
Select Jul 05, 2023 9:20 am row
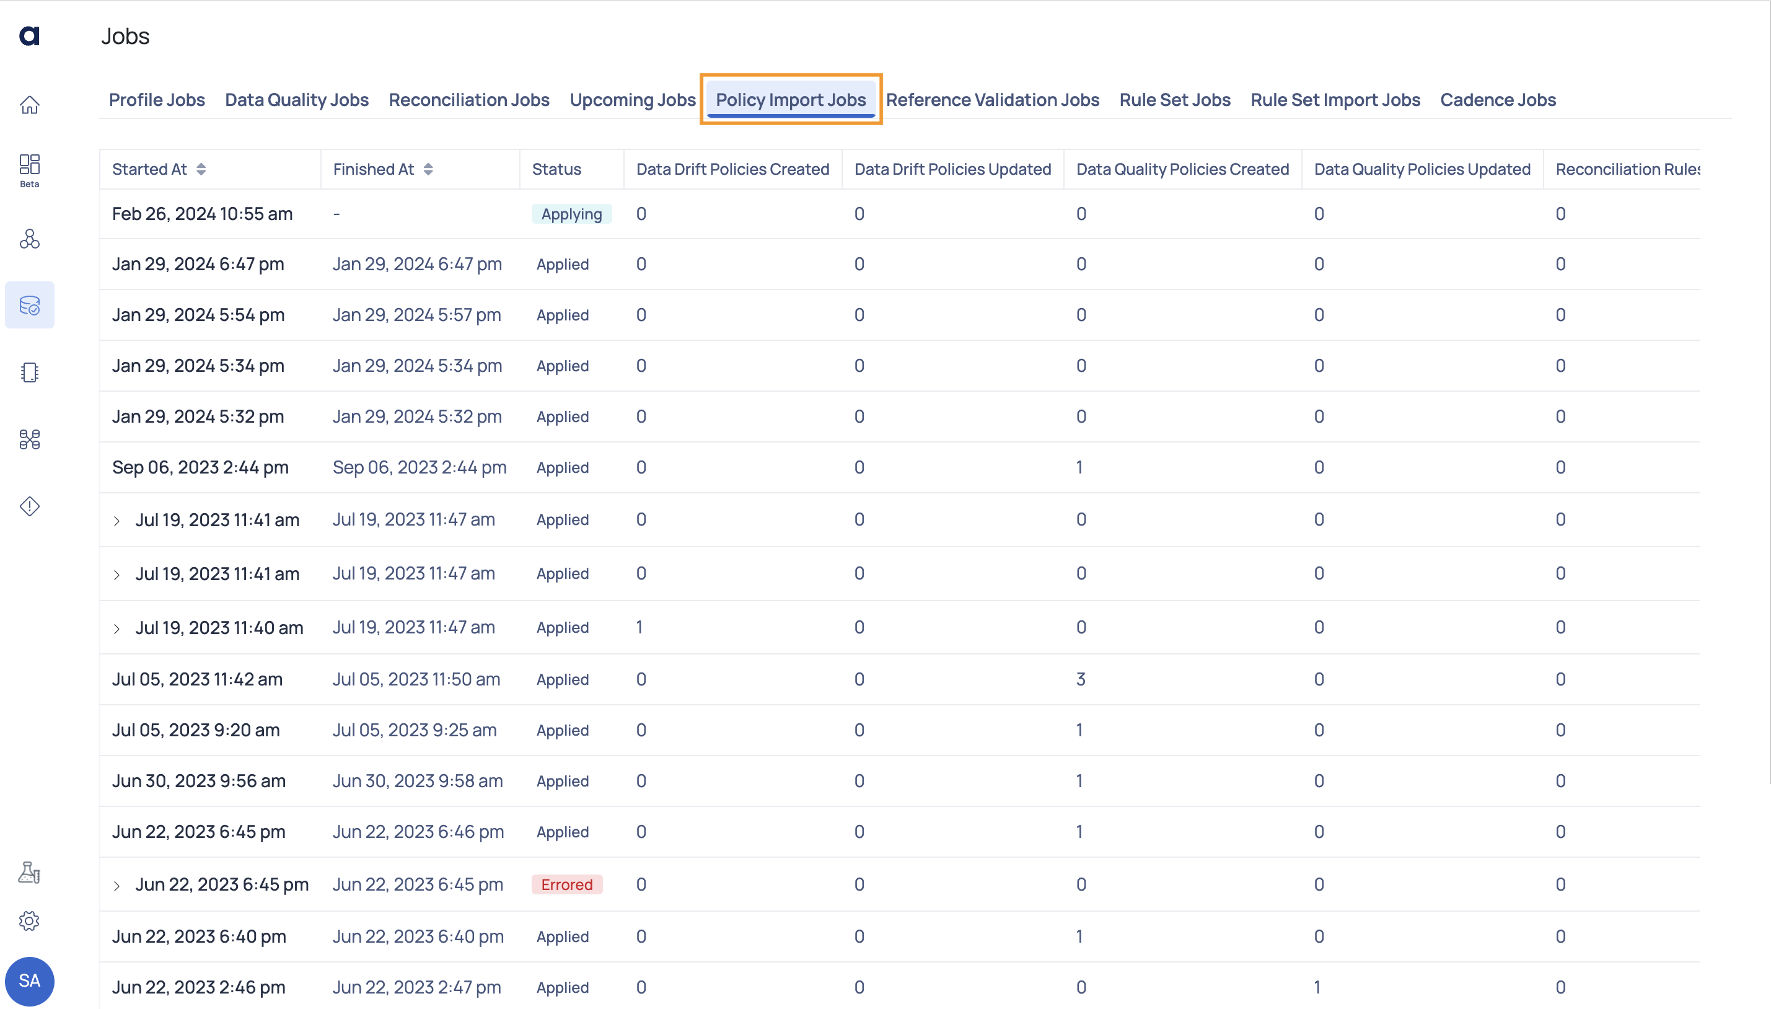coord(899,729)
